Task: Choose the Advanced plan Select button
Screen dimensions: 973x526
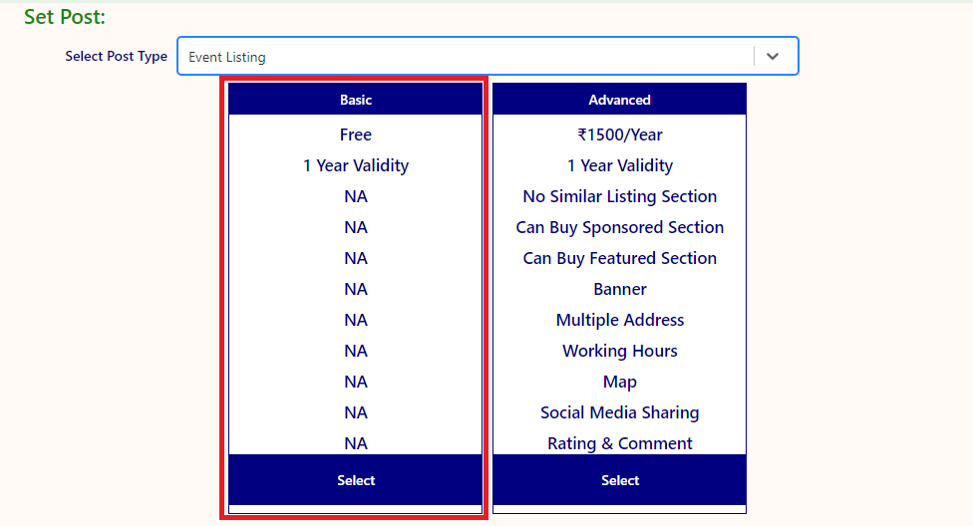Action: (619, 480)
